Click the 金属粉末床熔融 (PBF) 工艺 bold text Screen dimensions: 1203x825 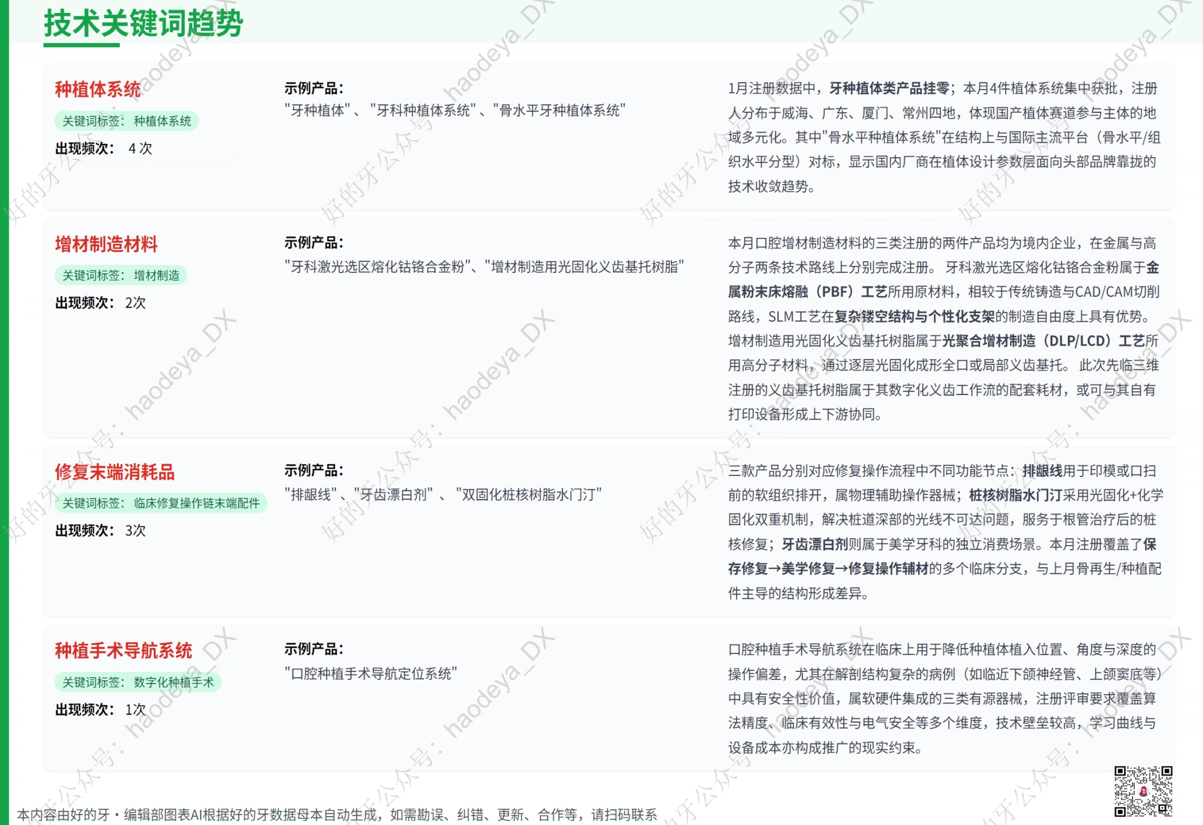[x=807, y=292]
